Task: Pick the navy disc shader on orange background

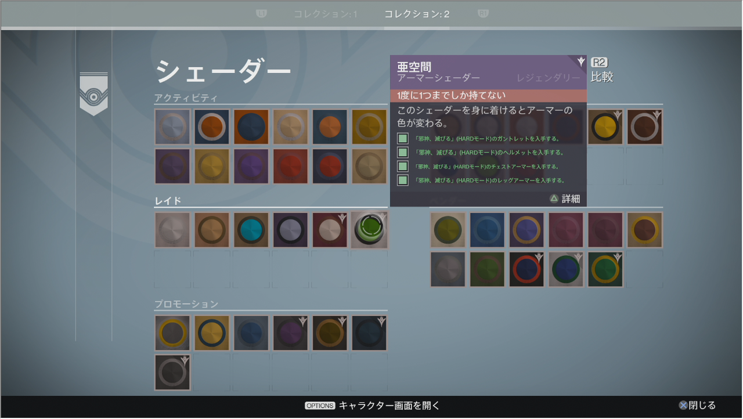Action: (x=251, y=127)
